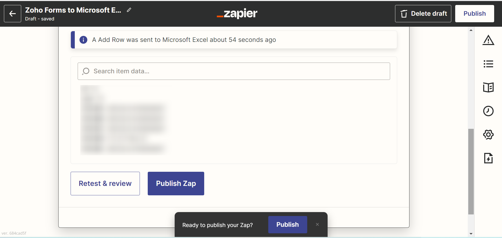The height and width of the screenshot is (238, 502).
Task: Click the Retest & review button
Action: [105, 184]
